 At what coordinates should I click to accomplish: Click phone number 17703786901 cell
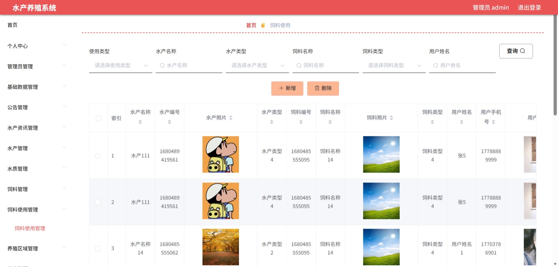pos(491,248)
